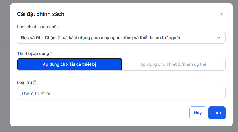Image resolution: width=238 pixels, height=132 pixels.
Task: Click the help icon next to Loại trừ
Action: click(x=35, y=82)
